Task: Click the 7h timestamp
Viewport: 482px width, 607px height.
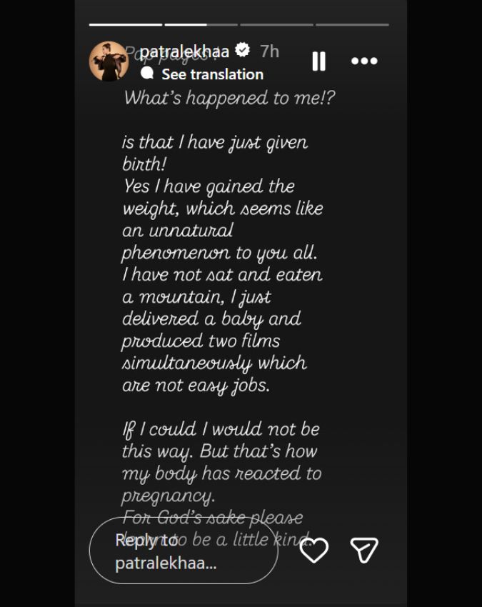Action: tap(269, 51)
